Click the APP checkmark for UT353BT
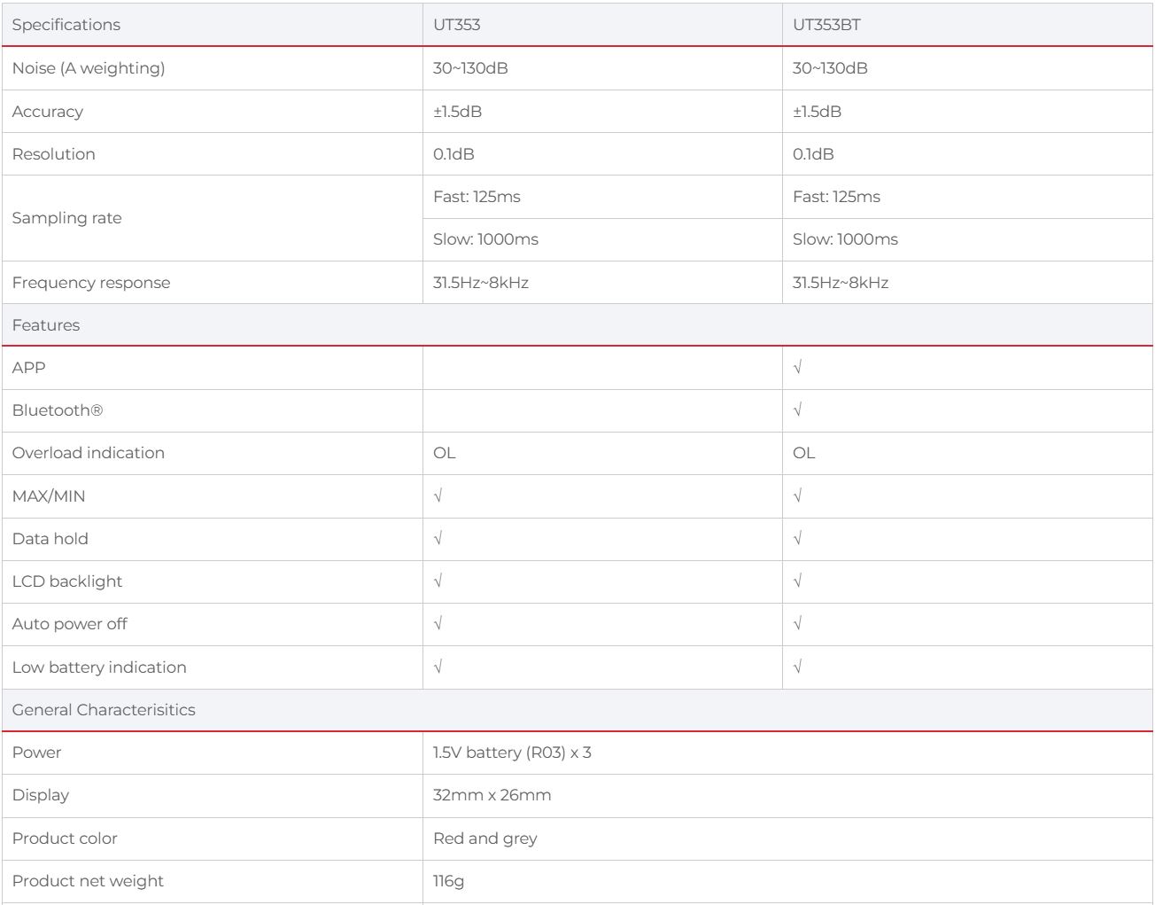 coord(798,368)
